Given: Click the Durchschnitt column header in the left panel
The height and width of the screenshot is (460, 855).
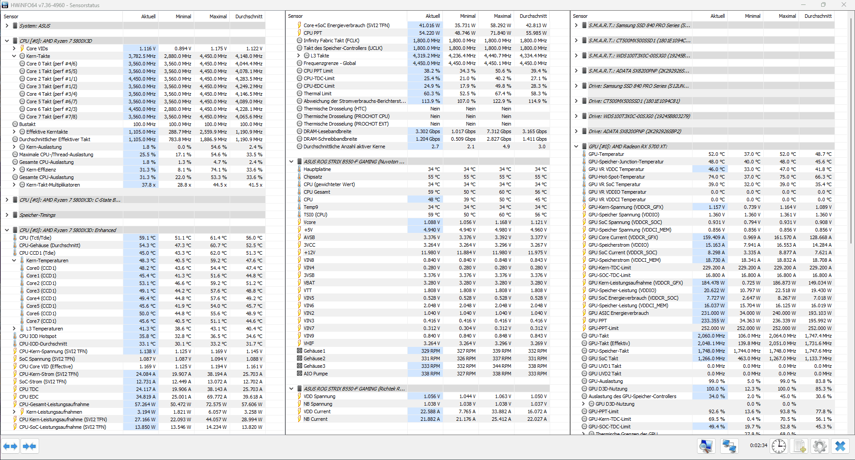Looking at the screenshot, I should point(249,16).
